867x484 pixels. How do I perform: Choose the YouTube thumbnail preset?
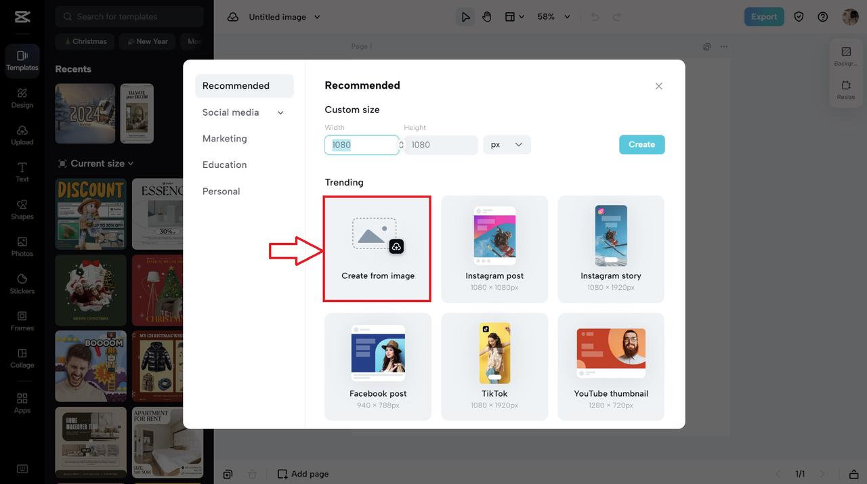pos(611,367)
